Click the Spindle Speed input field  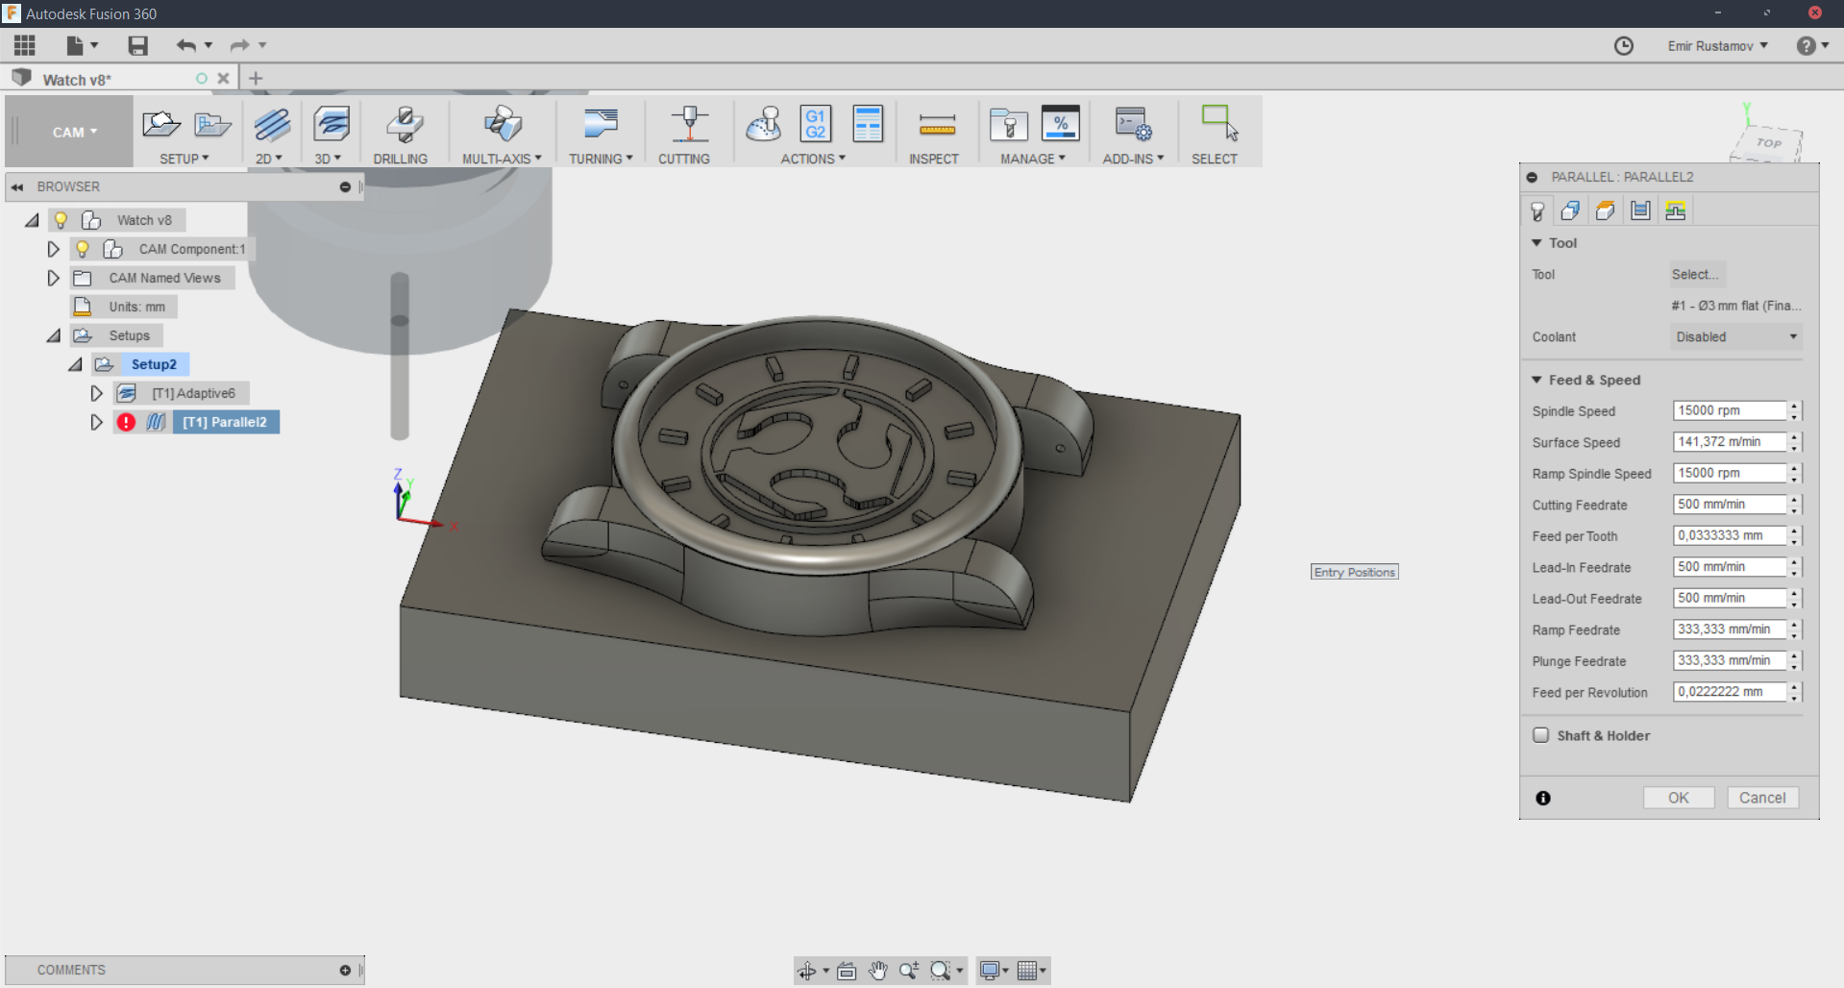pos(1729,410)
